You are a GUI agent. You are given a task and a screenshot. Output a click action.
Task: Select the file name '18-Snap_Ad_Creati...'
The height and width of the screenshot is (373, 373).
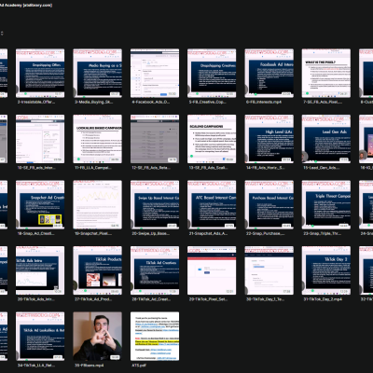tap(36, 233)
